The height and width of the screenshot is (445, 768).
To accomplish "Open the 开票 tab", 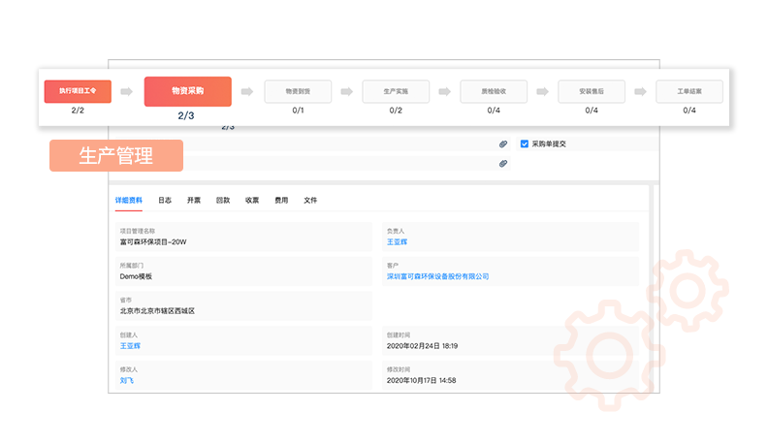I will [194, 201].
